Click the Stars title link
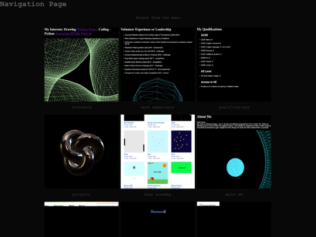The image size is (316, 237). (173, 154)
